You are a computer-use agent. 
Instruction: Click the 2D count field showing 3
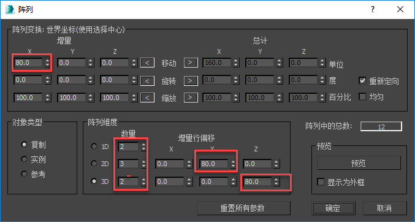128,164
